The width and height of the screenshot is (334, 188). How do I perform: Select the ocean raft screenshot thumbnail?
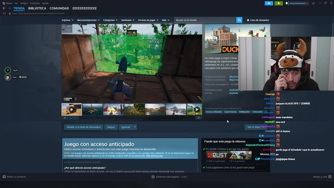click(92, 109)
